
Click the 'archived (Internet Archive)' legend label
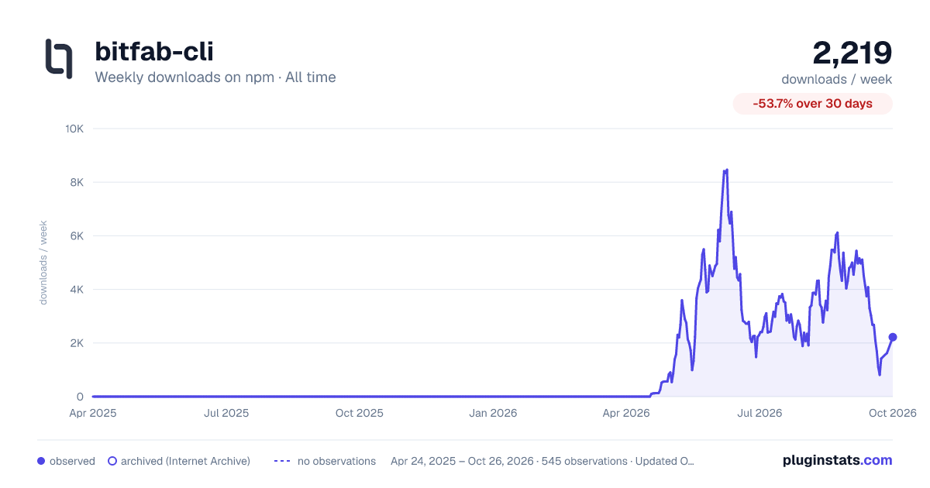(x=185, y=461)
